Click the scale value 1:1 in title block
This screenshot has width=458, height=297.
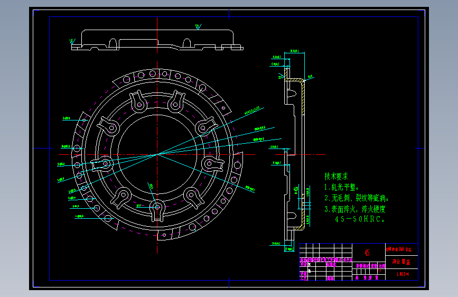pyautogui.click(x=380, y=271)
